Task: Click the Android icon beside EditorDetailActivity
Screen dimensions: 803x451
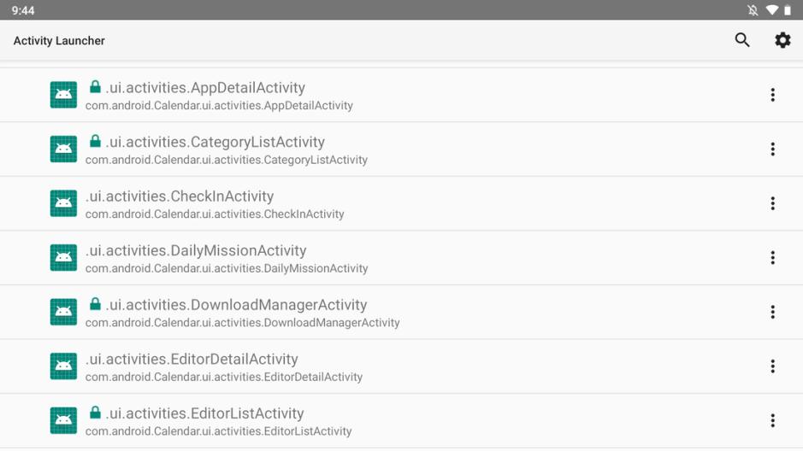Action: point(63,366)
